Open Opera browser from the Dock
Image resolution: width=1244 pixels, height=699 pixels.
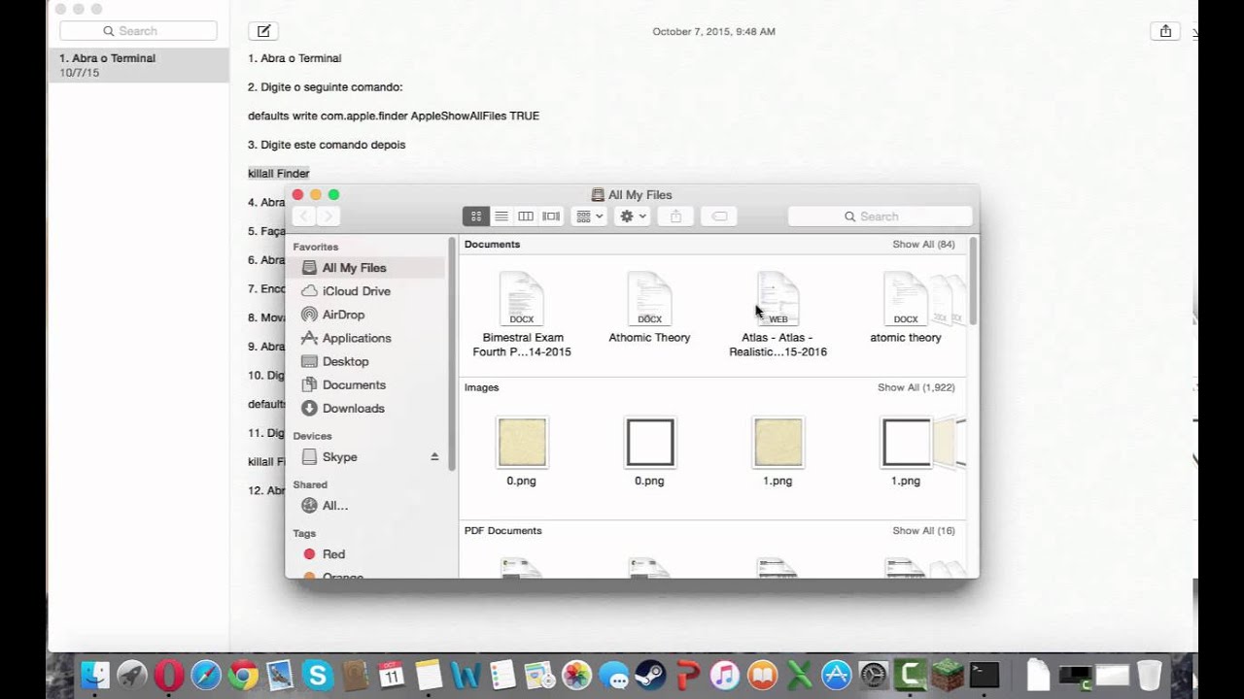[x=169, y=675]
